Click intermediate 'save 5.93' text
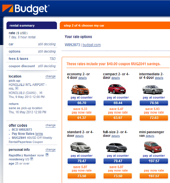This screenshot has height=183, width=170. coord(152,109)
